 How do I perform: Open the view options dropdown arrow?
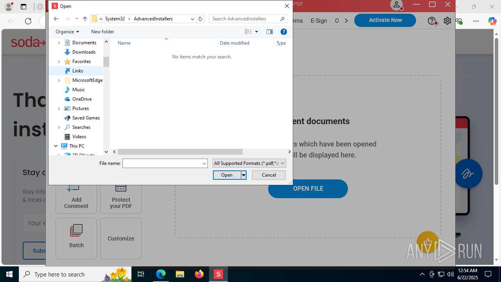pyautogui.click(x=256, y=32)
